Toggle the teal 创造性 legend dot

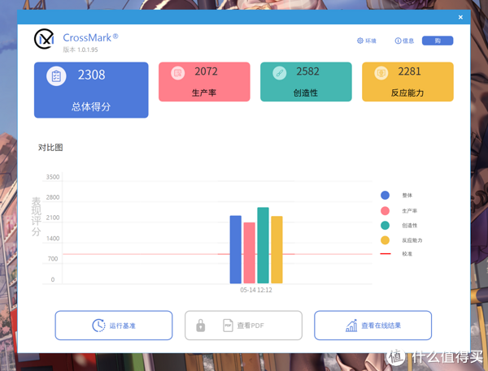point(385,225)
